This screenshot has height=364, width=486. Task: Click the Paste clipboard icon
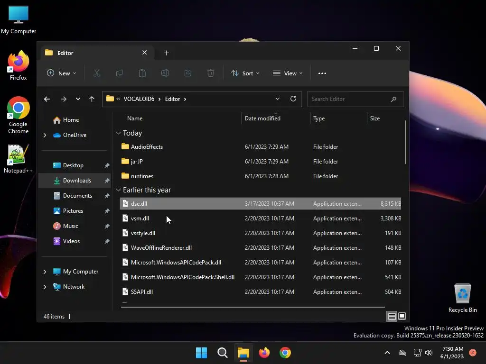click(142, 73)
